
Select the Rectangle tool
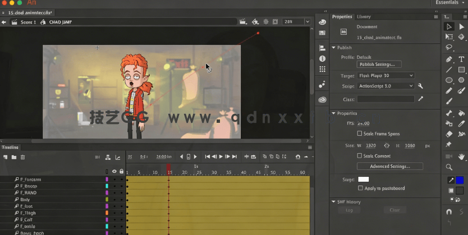[x=461, y=70]
